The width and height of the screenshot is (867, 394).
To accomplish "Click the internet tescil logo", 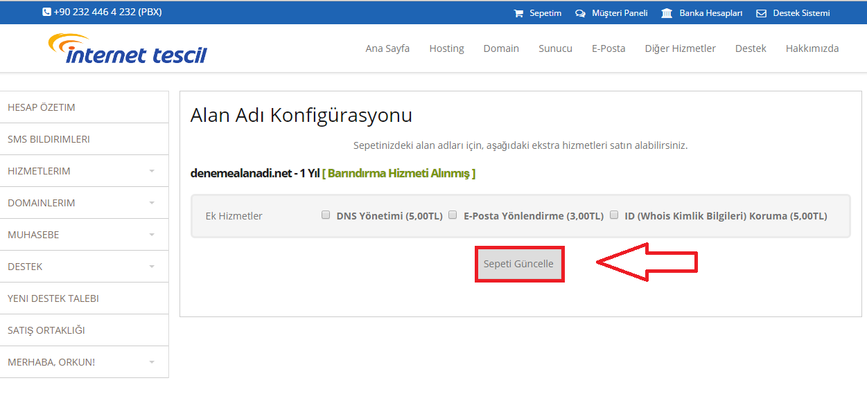I will (x=128, y=48).
